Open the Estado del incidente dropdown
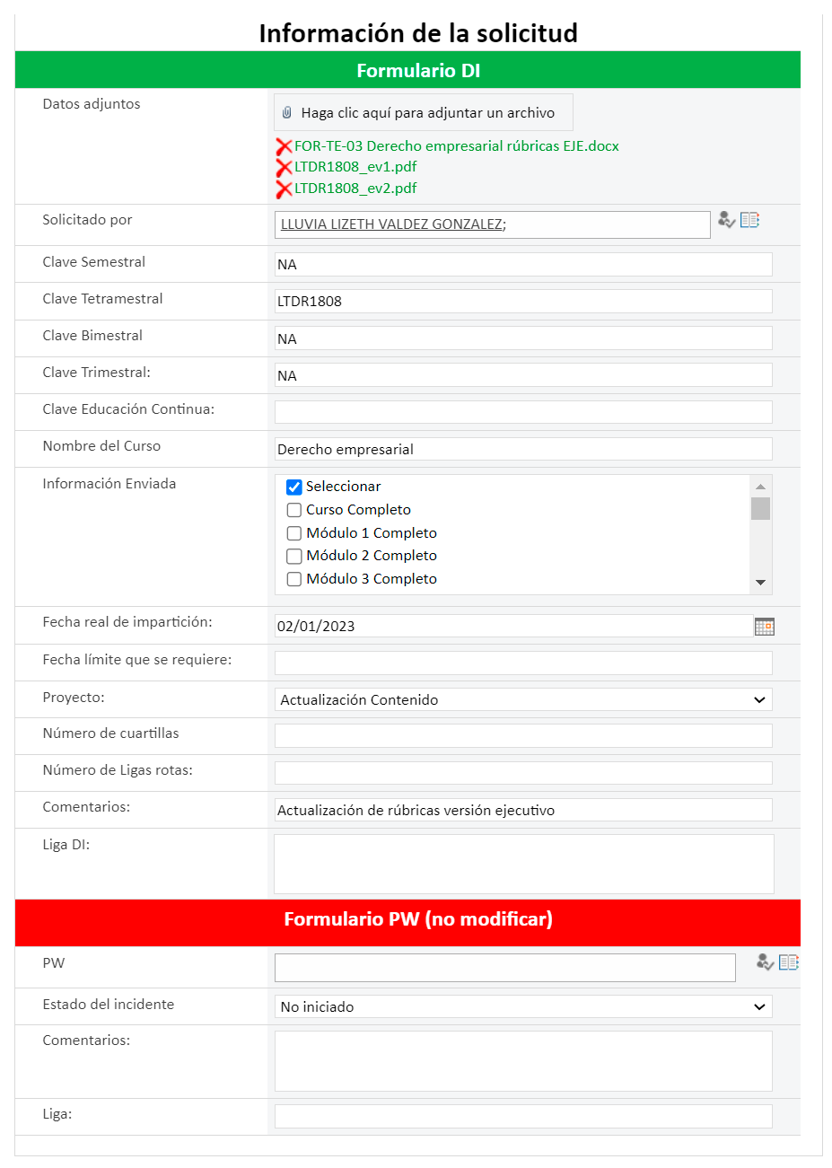Viewport: 832px width, 1168px height. coord(523,1006)
